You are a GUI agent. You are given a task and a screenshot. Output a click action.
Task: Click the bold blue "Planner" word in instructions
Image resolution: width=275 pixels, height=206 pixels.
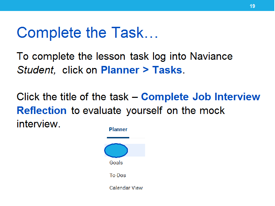(120, 70)
